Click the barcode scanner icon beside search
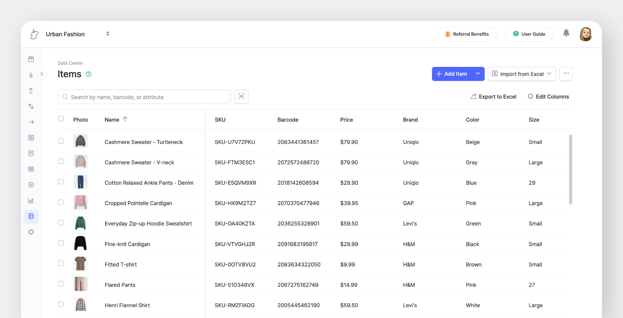This screenshot has width=623, height=318. [x=241, y=97]
